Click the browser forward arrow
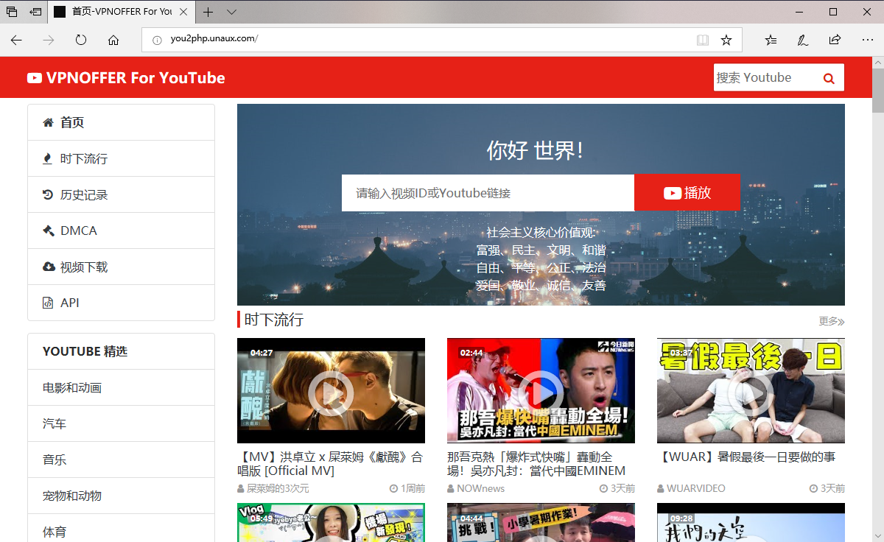The height and width of the screenshot is (542, 884). point(49,40)
